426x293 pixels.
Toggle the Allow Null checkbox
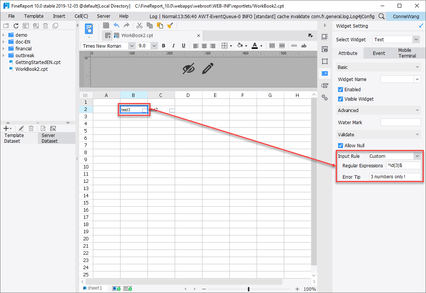[340, 145]
